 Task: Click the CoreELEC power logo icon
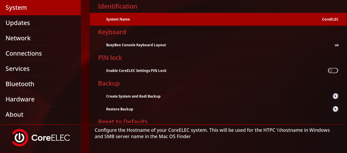[x=19, y=138]
